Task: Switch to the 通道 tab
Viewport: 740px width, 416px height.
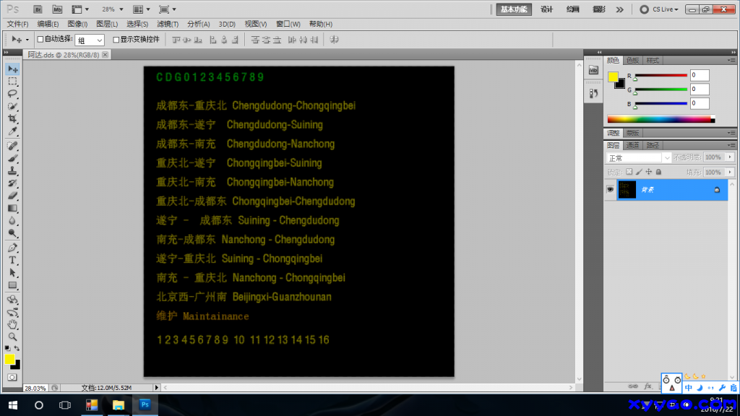Action: click(x=632, y=145)
